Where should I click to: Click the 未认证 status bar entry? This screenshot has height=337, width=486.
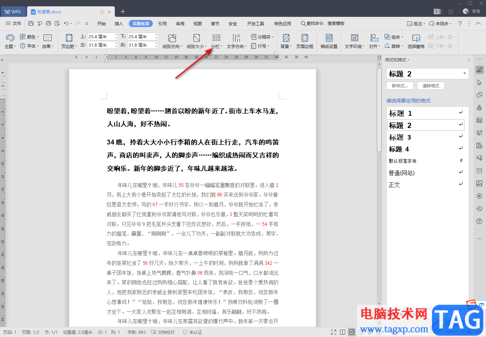pyautogui.click(x=192, y=332)
